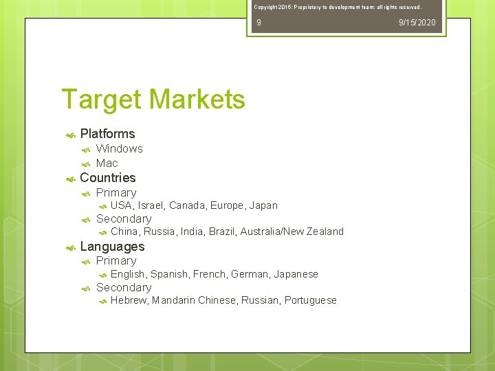This screenshot has height=371, width=495.
Task: Click the Hebrew, Mandarin Chinese line
Action: coord(223,300)
